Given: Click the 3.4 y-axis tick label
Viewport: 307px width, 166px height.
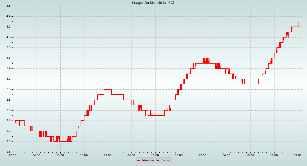Looking at the screenshot, I should 8,68.
